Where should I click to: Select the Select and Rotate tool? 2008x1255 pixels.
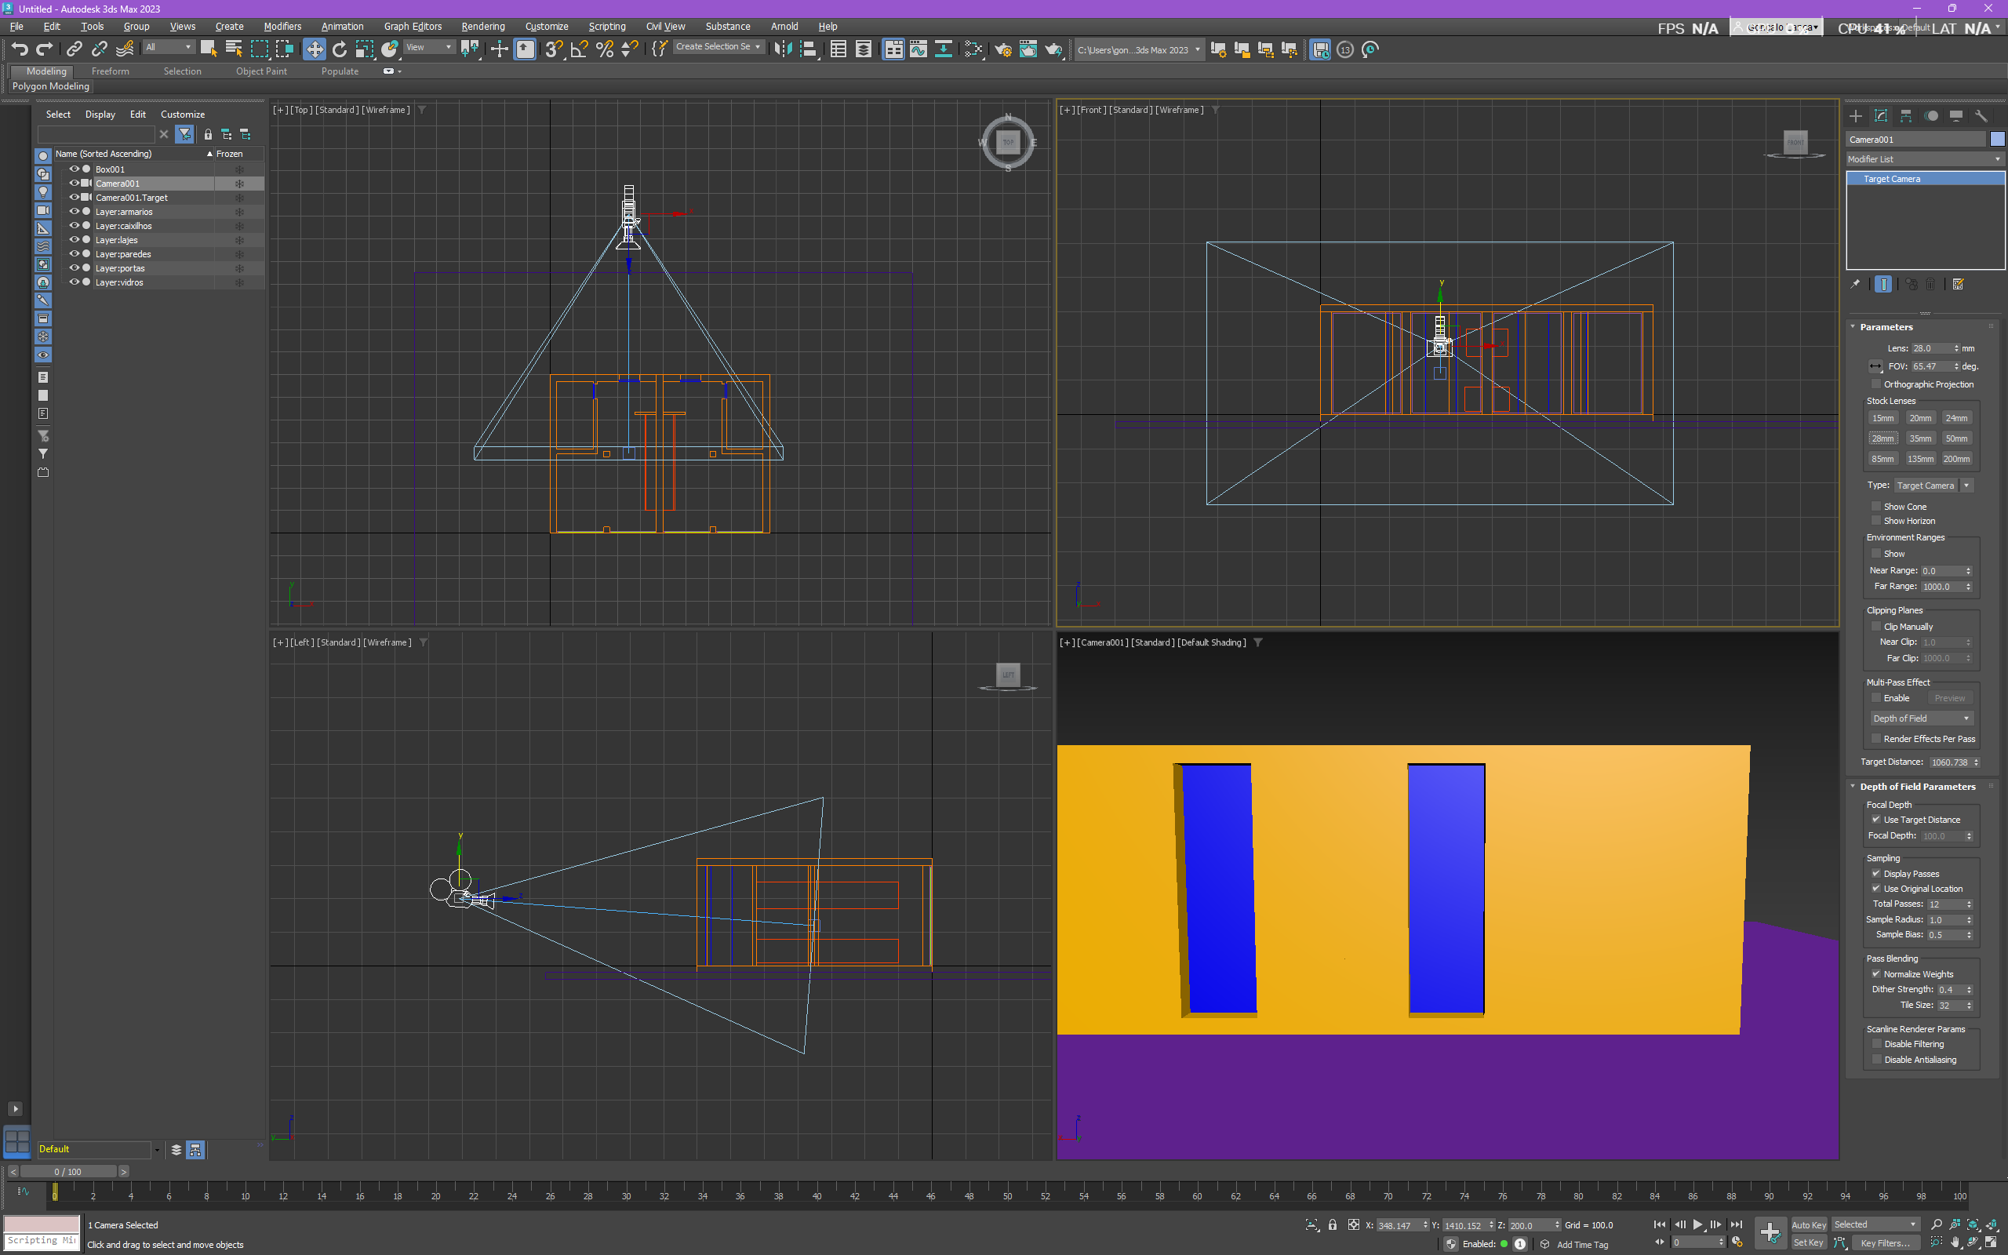coord(340,49)
